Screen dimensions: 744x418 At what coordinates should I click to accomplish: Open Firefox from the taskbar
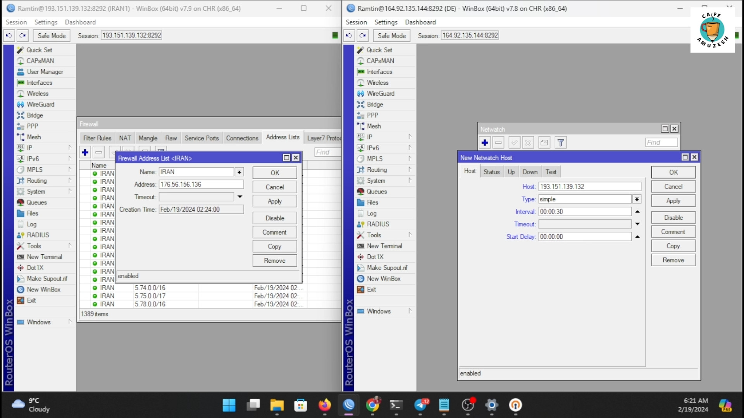[325, 405]
